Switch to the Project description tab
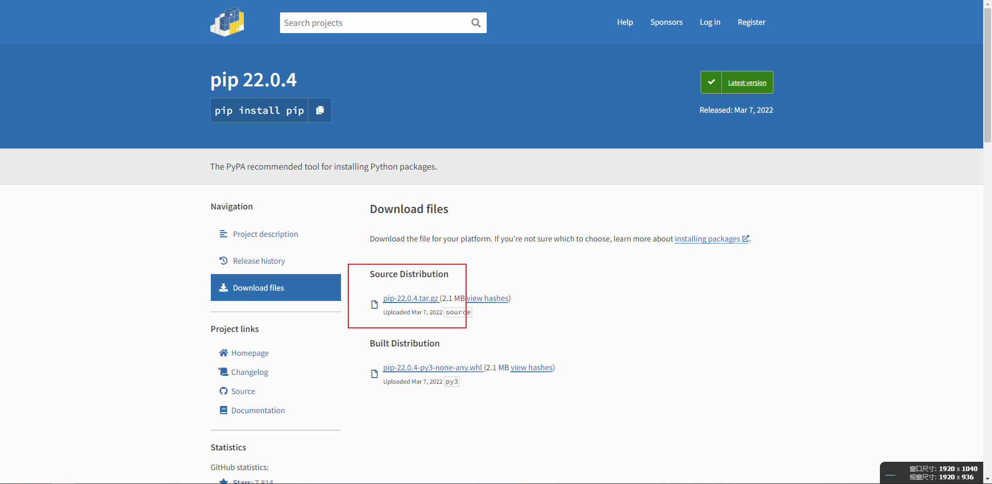Viewport: 992px width, 484px height. (276, 234)
